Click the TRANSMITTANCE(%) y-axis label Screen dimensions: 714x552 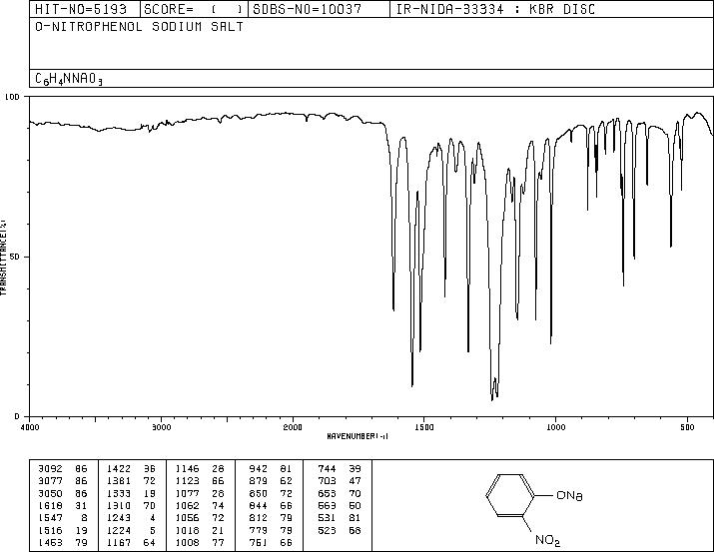click(x=3, y=258)
